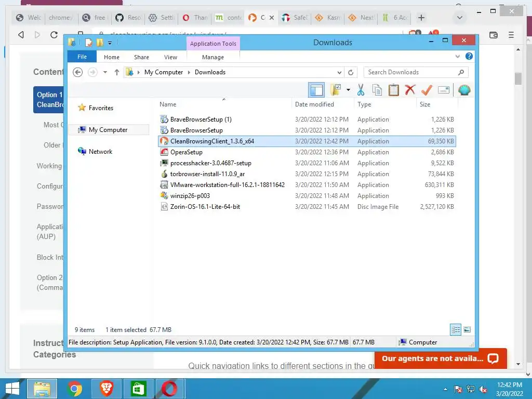Click the blue Help question mark icon
The width and height of the screenshot is (532, 399).
(x=469, y=56)
